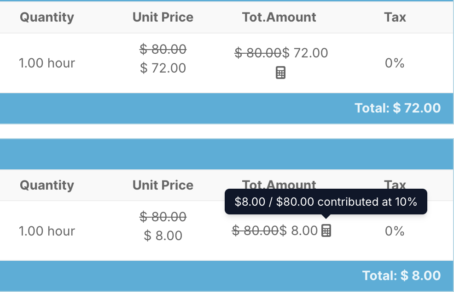Click calculator icon beside the $8.00 amount
This screenshot has width=454, height=292.
(326, 230)
